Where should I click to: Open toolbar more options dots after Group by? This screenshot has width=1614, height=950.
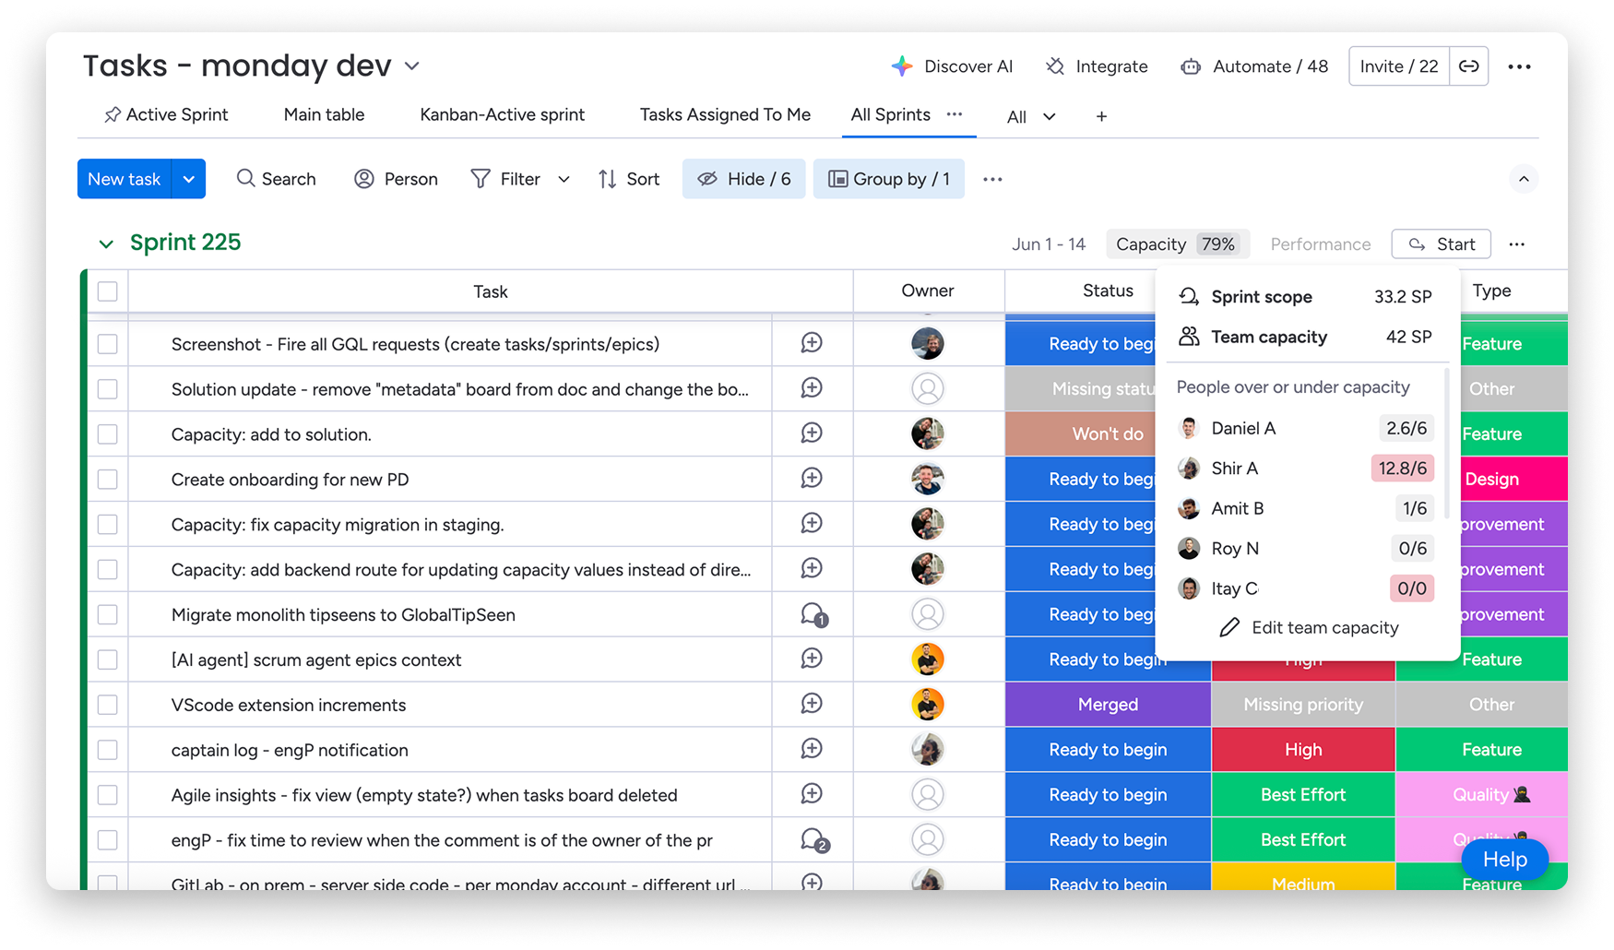point(992,179)
